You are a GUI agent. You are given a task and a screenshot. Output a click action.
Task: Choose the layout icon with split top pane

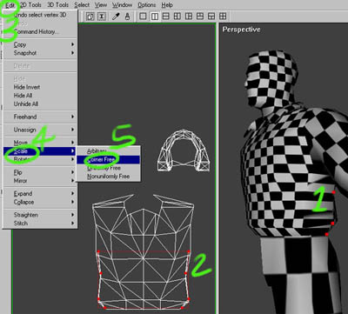[200, 17]
